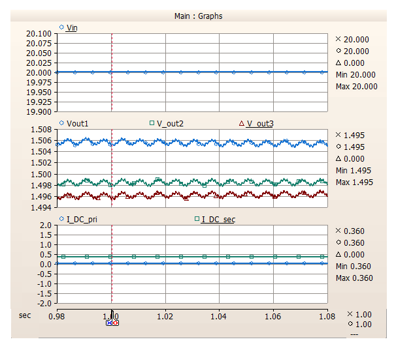Click the V_out2 trace name text
The width and height of the screenshot is (396, 348).
[170, 123]
